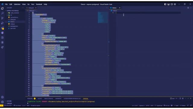
Task: Toggle the secondary side bar layout icon
Action: coord(172,4)
